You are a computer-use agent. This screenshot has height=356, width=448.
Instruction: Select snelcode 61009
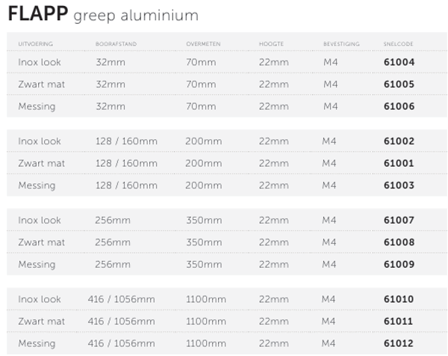(x=399, y=264)
